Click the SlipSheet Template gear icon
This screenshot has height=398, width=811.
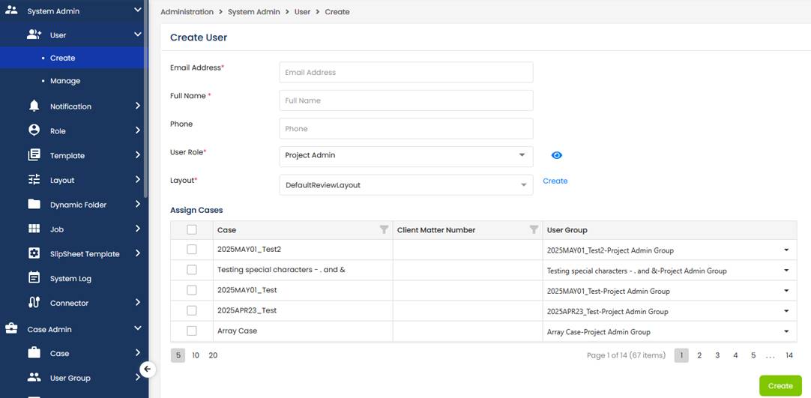click(34, 253)
